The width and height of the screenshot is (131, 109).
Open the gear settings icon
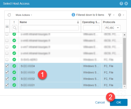click(x=120, y=15)
